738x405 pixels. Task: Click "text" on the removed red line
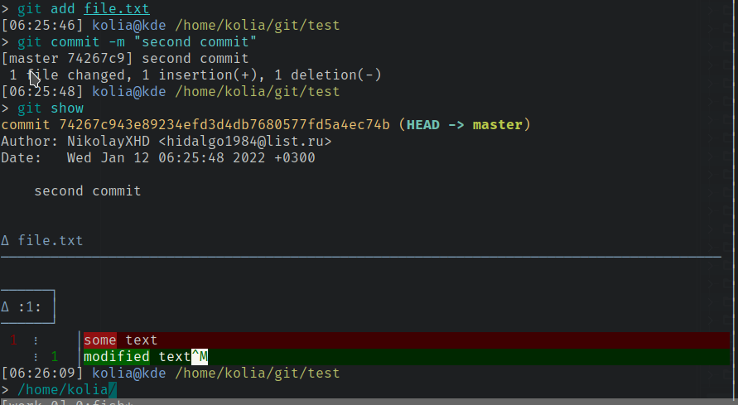pos(141,340)
